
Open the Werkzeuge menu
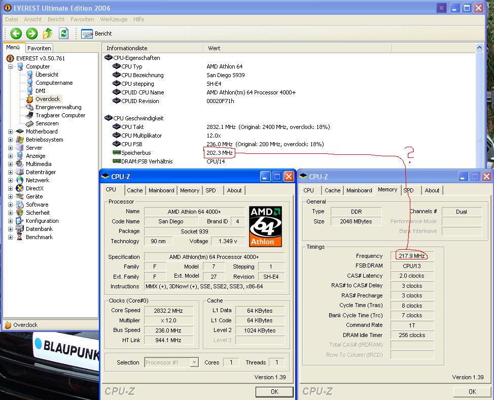tap(114, 19)
